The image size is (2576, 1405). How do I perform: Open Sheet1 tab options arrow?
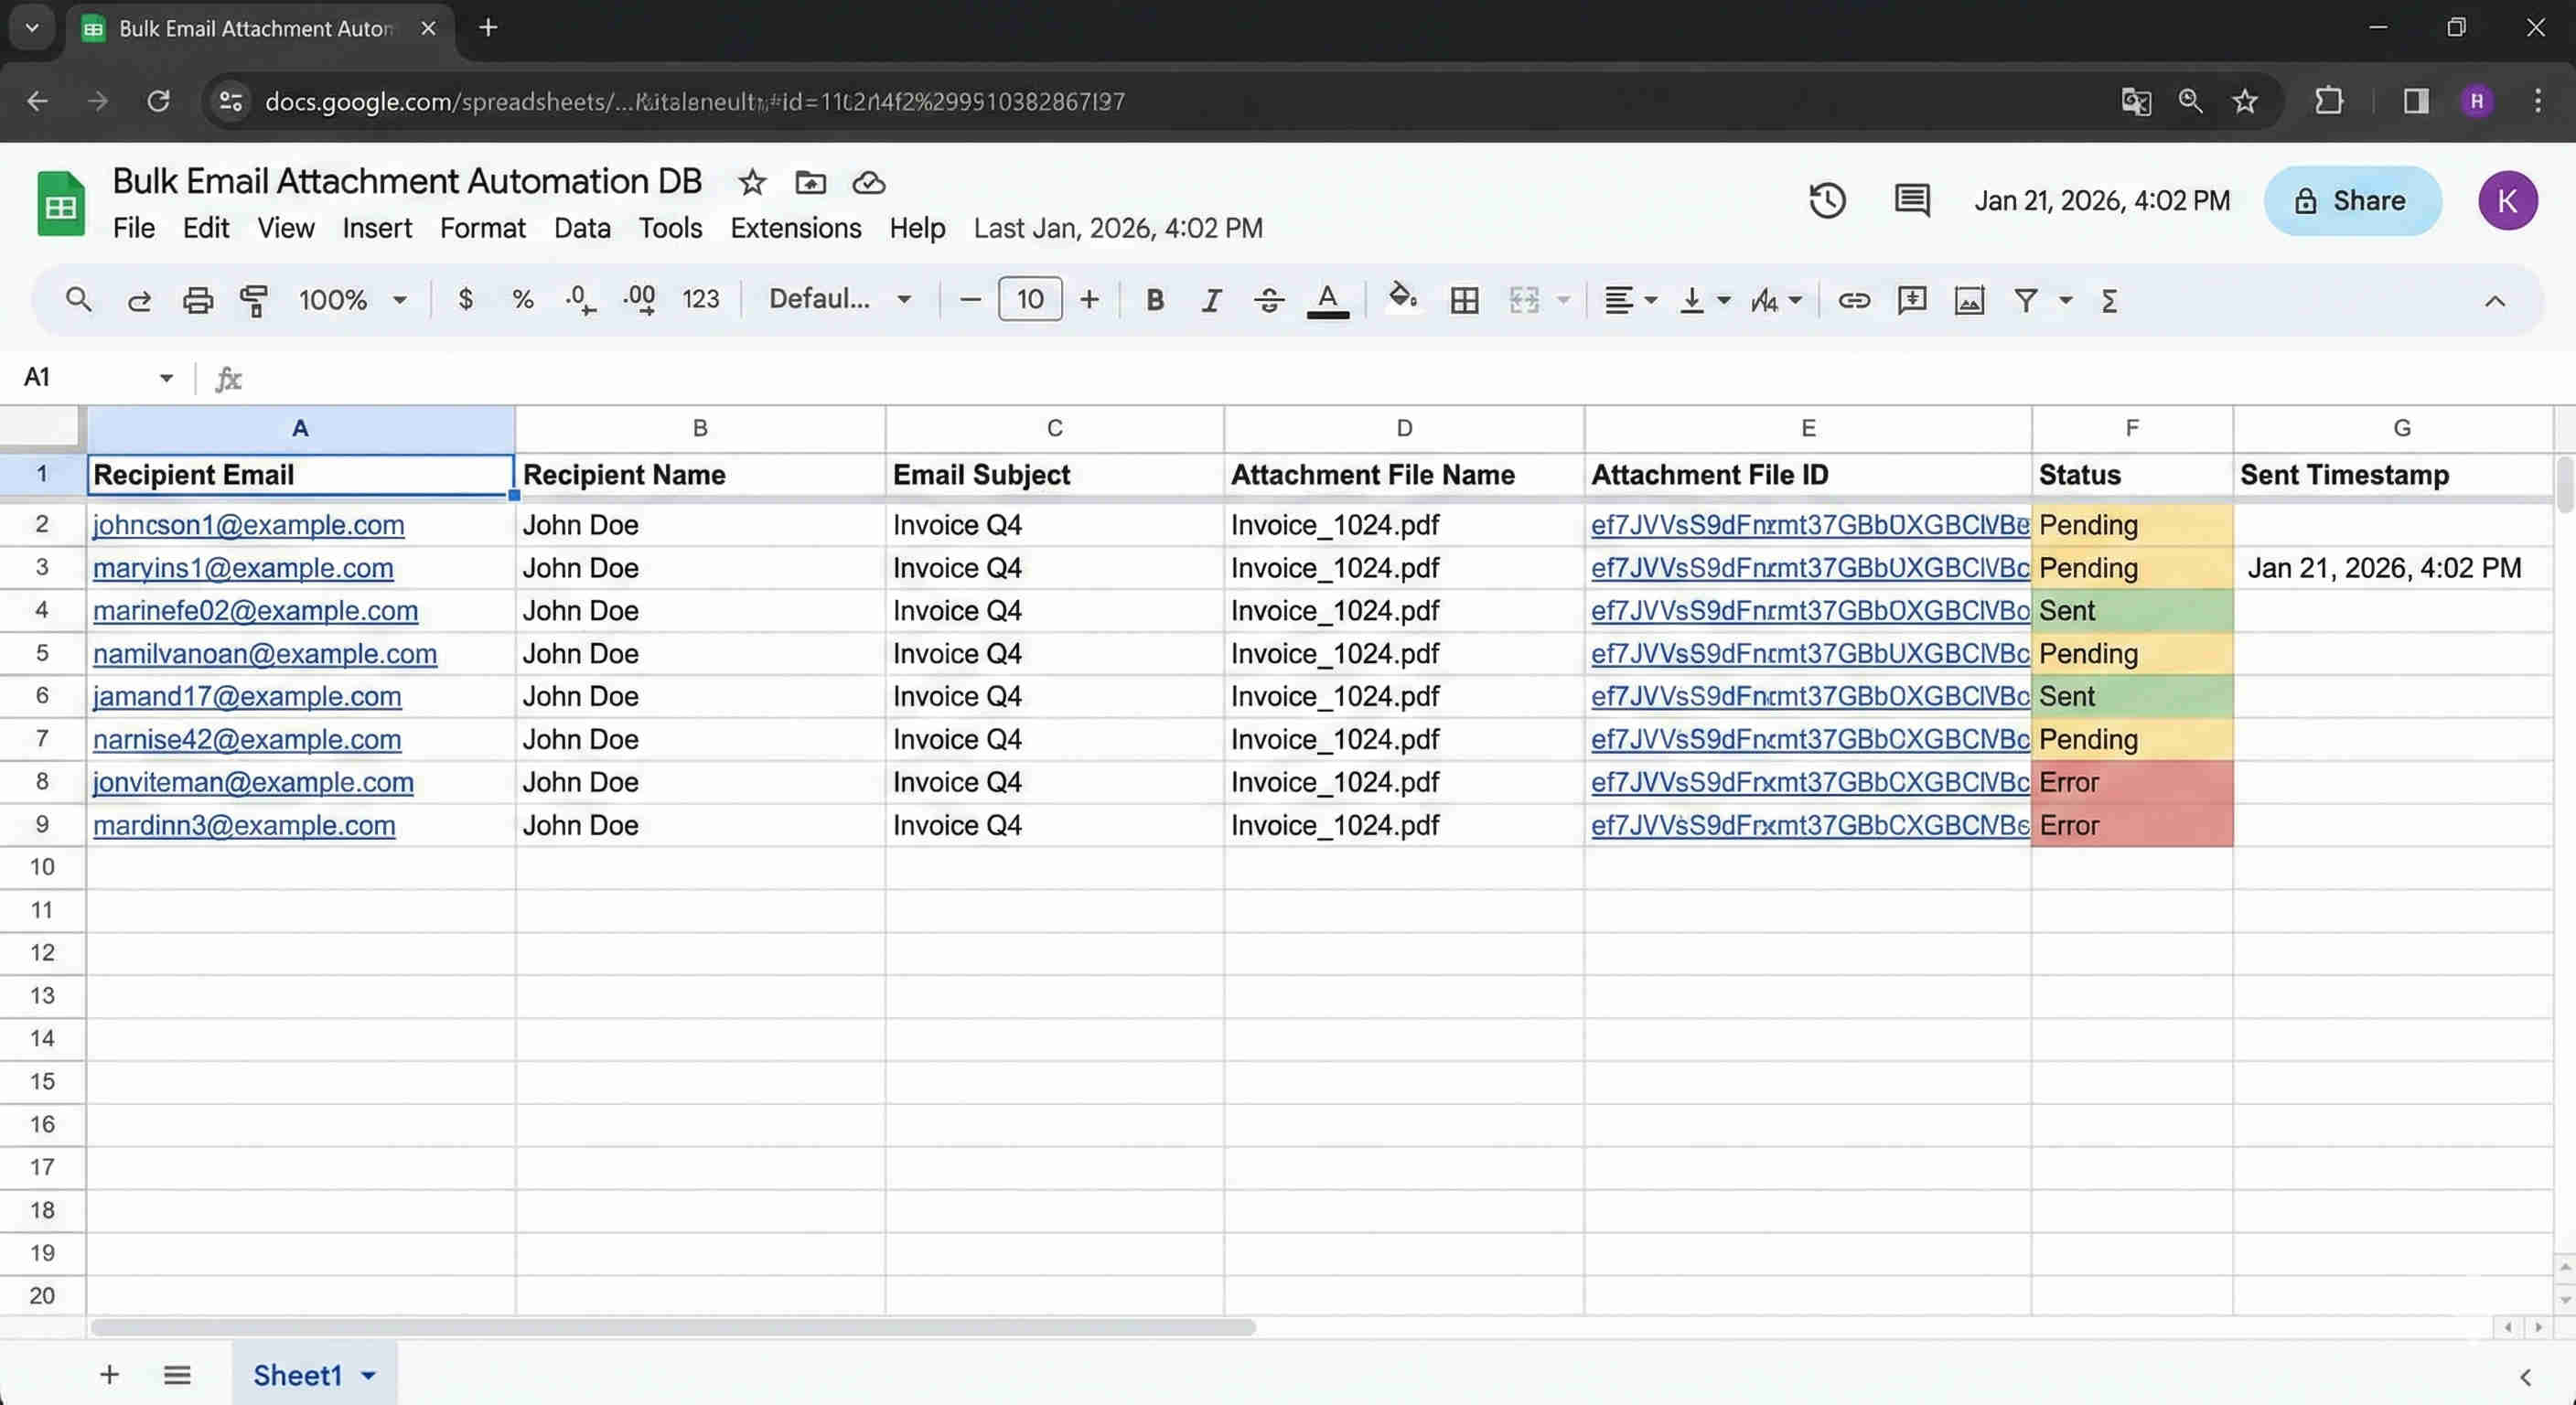(x=368, y=1375)
